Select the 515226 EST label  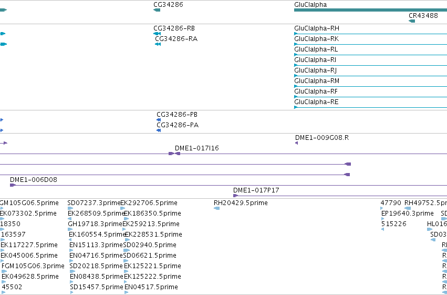click(x=394, y=224)
